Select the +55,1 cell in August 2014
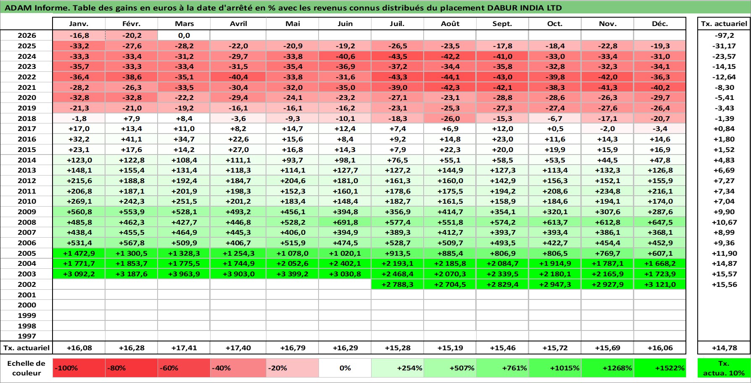 450,160
